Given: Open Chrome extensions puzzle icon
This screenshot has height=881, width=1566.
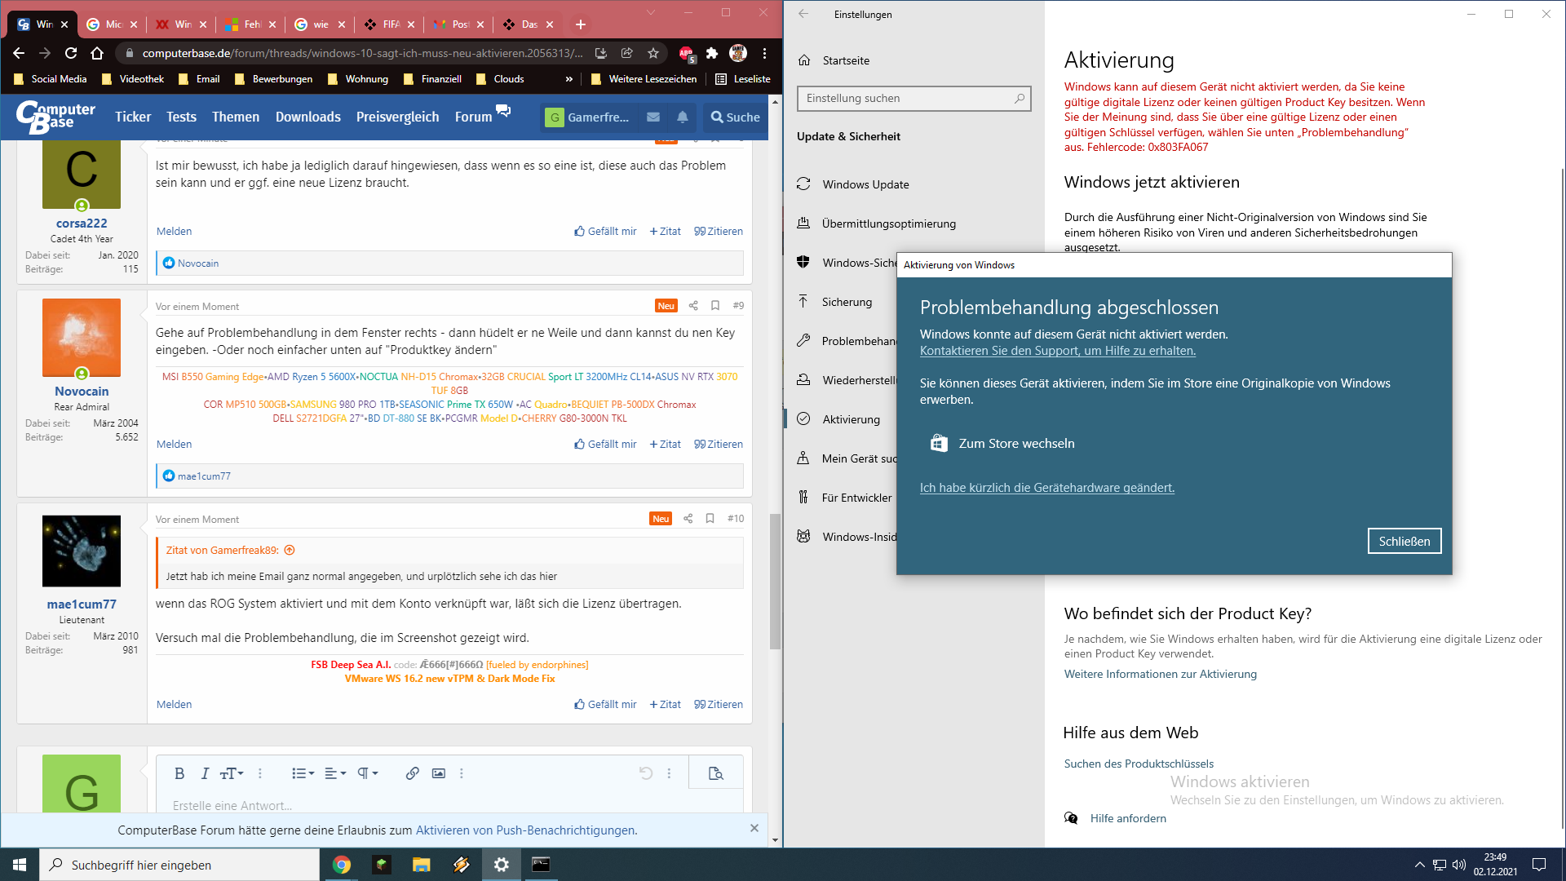Looking at the screenshot, I should click(712, 53).
